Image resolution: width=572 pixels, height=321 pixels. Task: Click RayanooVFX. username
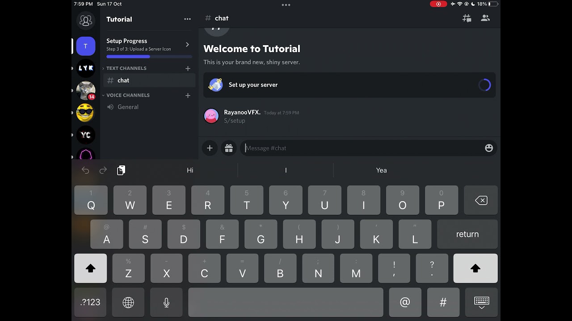click(242, 112)
